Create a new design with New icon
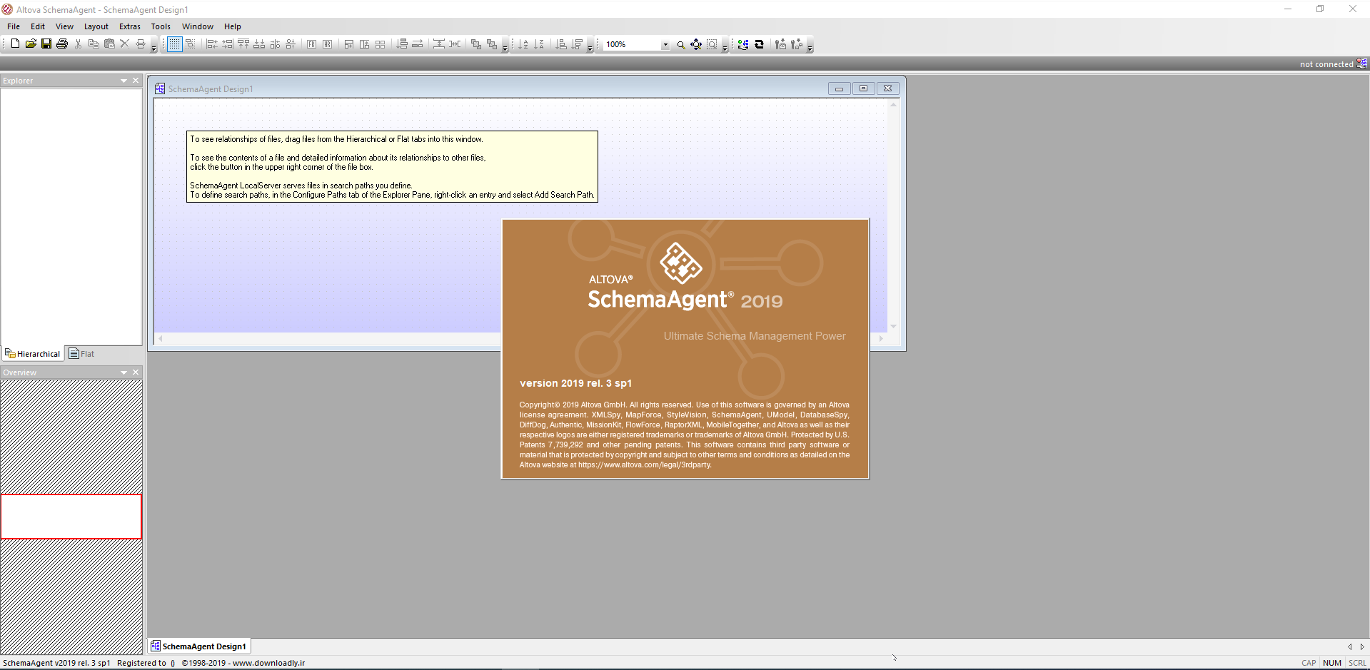 pyautogui.click(x=15, y=44)
